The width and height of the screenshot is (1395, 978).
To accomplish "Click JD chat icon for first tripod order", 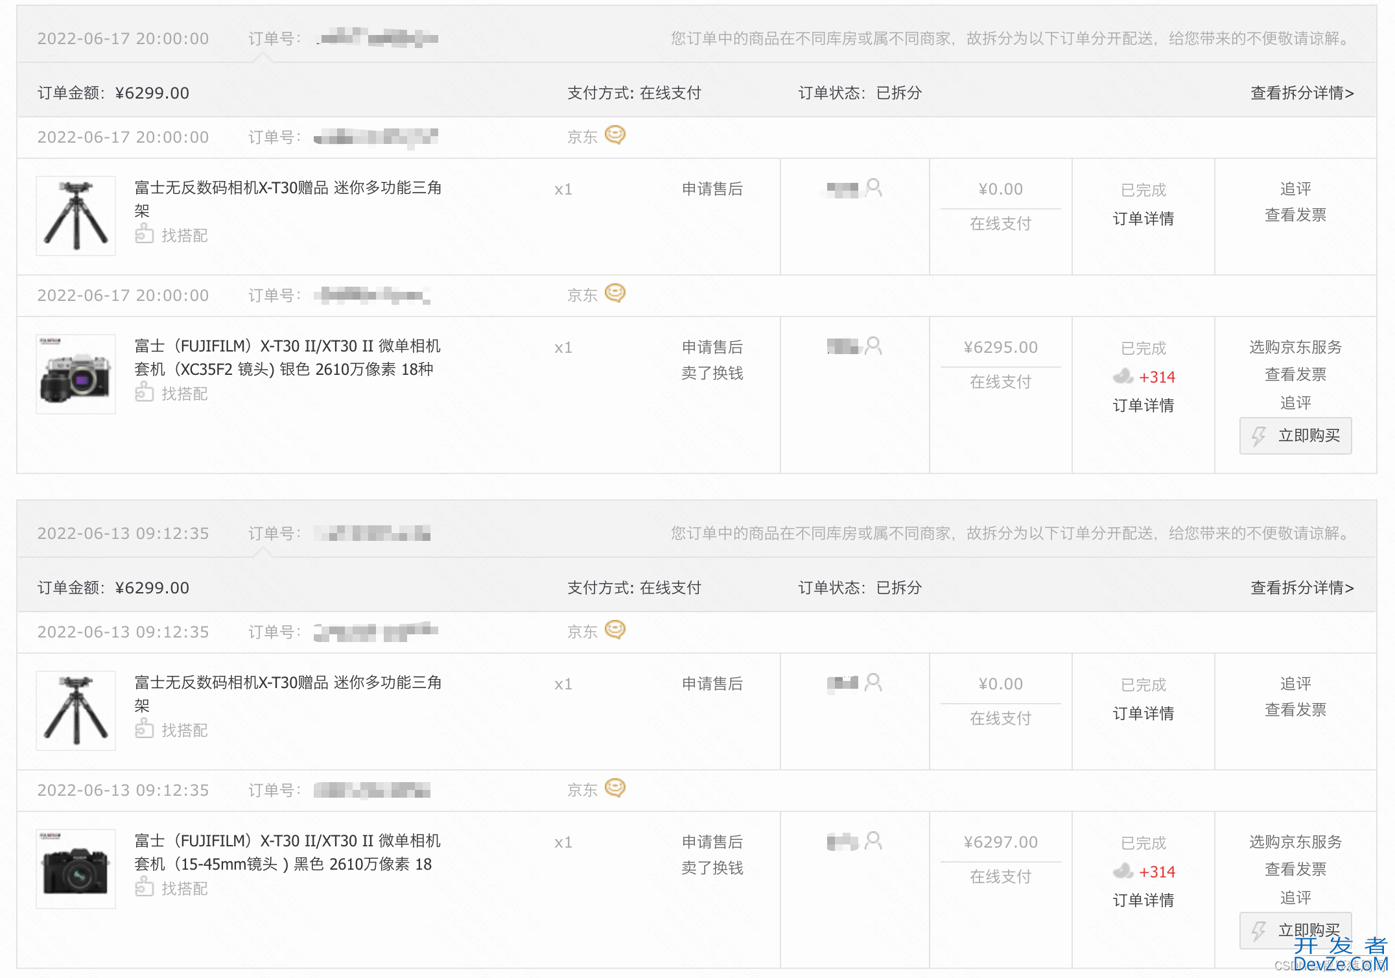I will (615, 135).
